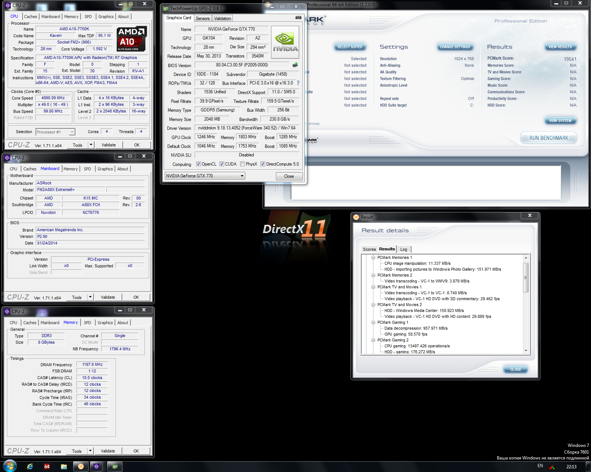The width and height of the screenshot is (591, 472).
Task: Open the Log tab in Result window
Action: (x=404, y=249)
